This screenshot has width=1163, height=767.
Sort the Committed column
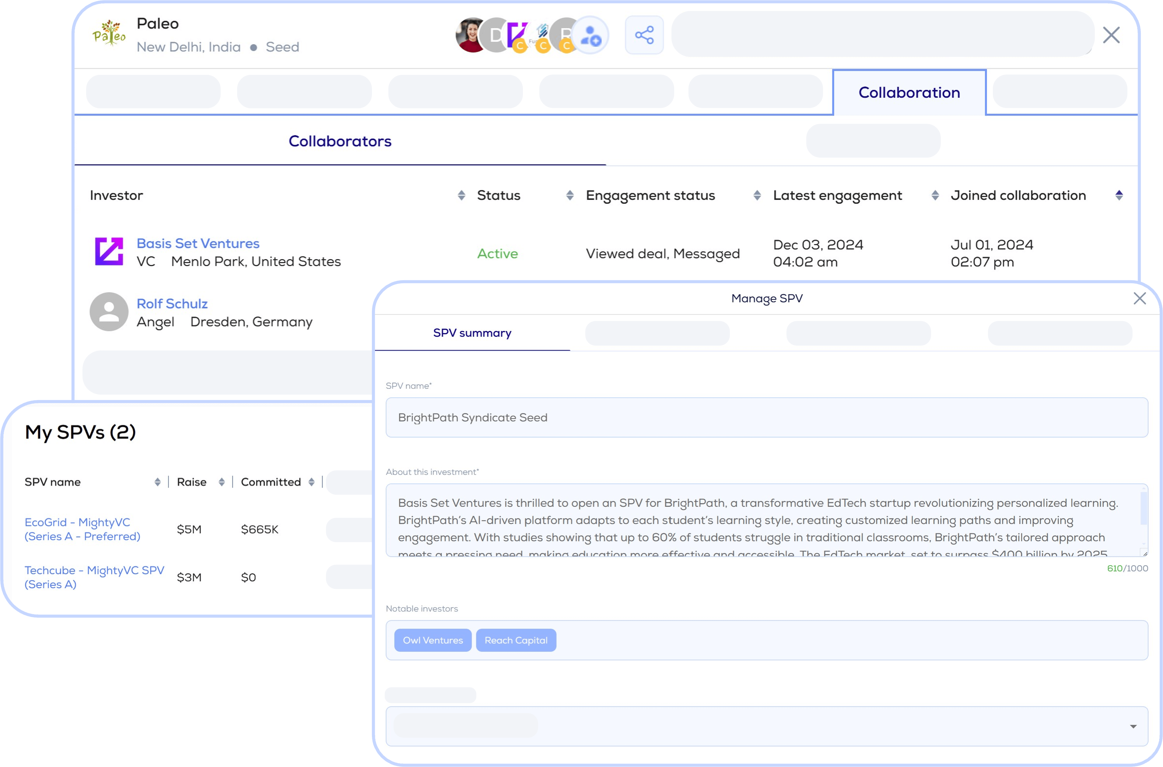311,482
